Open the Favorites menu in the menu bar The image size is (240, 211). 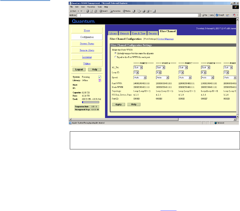91,7
